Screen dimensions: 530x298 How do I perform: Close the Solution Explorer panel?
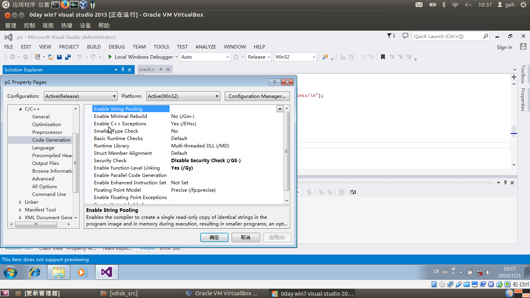point(130,70)
